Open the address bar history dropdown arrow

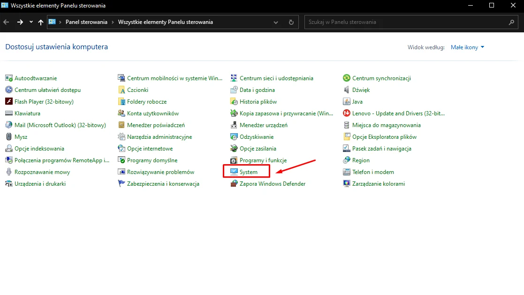276,22
